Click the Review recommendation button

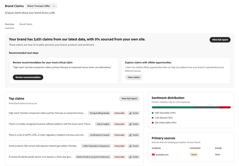click(28, 77)
